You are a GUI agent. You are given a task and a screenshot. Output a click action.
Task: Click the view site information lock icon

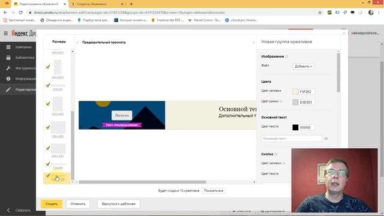pos(30,13)
